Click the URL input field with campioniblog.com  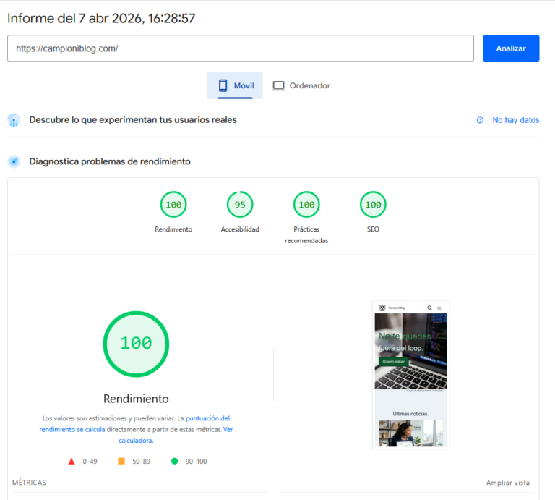[x=240, y=48]
